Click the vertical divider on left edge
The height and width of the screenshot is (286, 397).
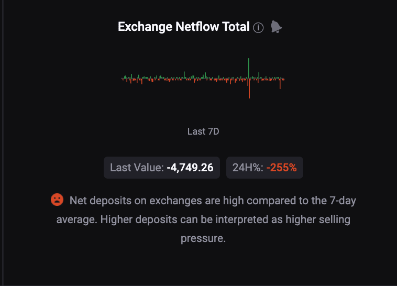[4, 143]
